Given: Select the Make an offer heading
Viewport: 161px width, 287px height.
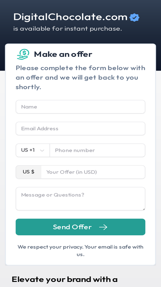Looking at the screenshot, I should click(x=63, y=54).
